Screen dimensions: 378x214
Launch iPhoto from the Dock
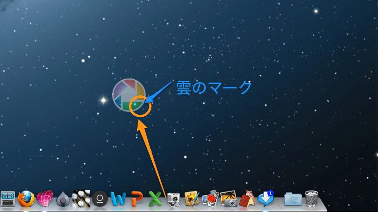point(229,199)
